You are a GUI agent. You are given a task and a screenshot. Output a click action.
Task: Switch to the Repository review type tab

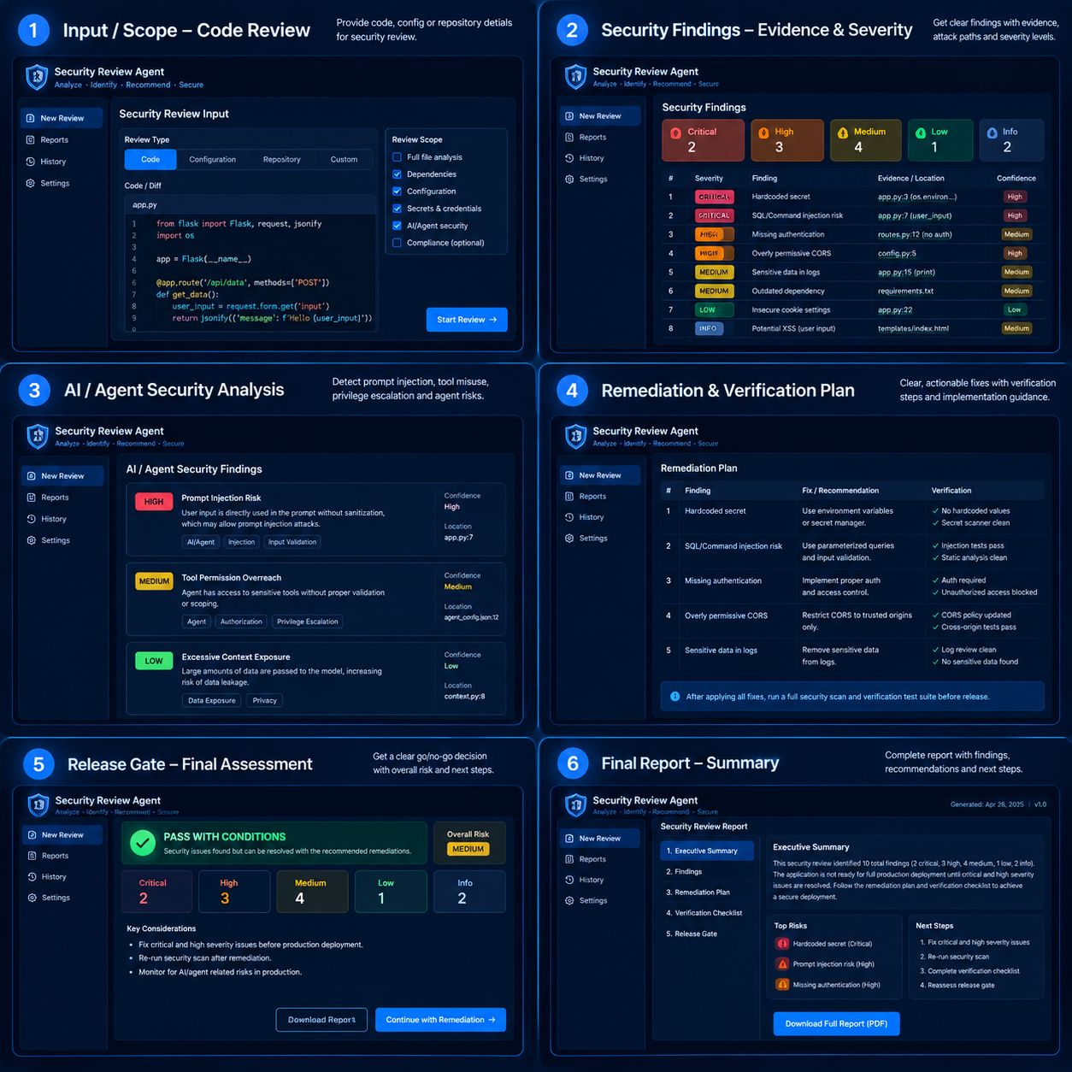point(282,160)
